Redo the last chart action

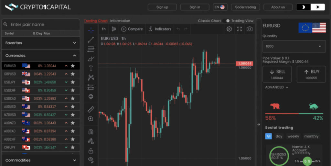tap(186, 29)
